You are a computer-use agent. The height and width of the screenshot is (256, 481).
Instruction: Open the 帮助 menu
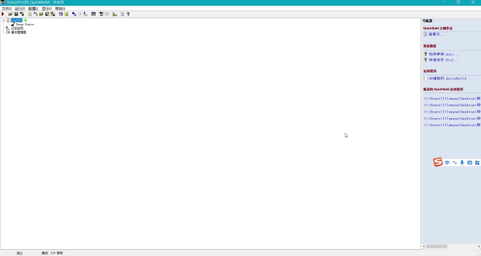(x=60, y=8)
